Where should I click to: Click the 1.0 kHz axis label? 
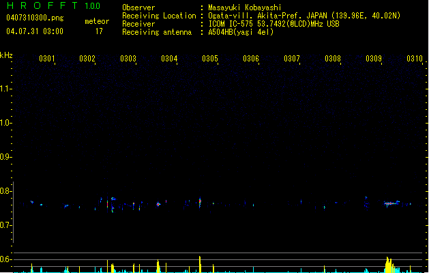coord(5,123)
